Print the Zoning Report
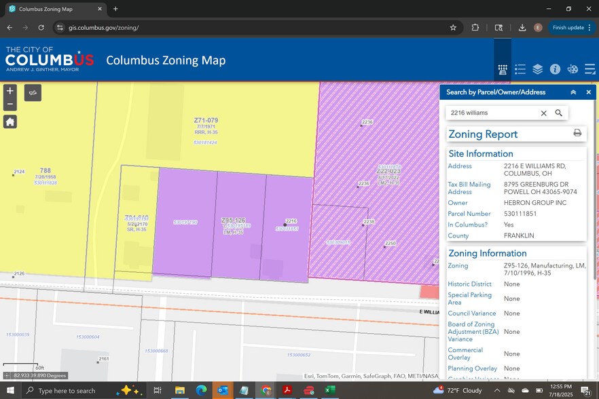 point(577,133)
